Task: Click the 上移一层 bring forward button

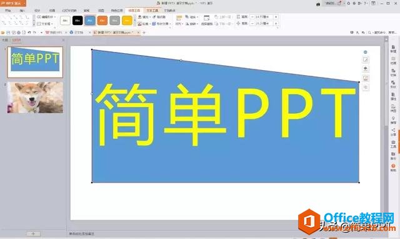Action: point(224,17)
